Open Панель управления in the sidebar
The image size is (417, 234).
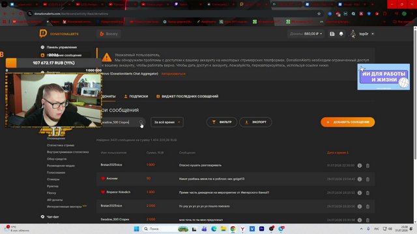tap(62, 47)
